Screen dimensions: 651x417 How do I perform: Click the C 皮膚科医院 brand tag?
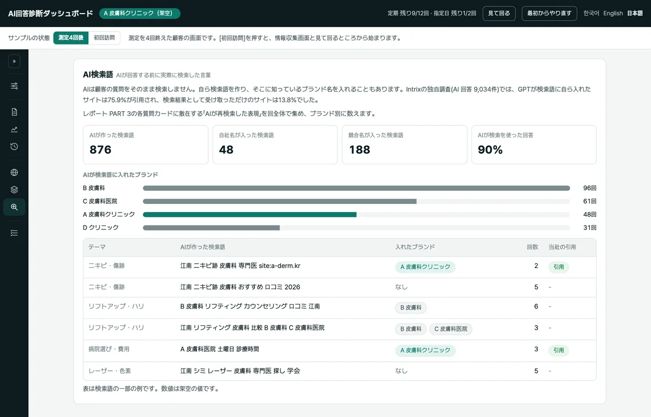(451, 329)
